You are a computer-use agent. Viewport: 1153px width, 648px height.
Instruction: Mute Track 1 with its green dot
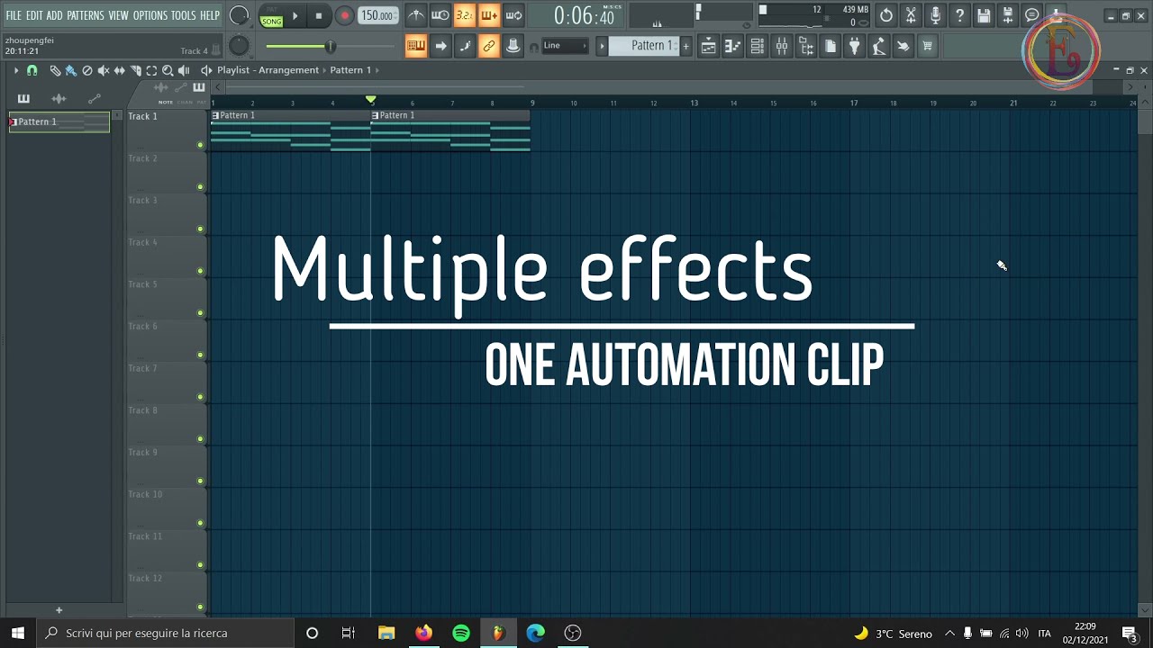pyautogui.click(x=200, y=145)
